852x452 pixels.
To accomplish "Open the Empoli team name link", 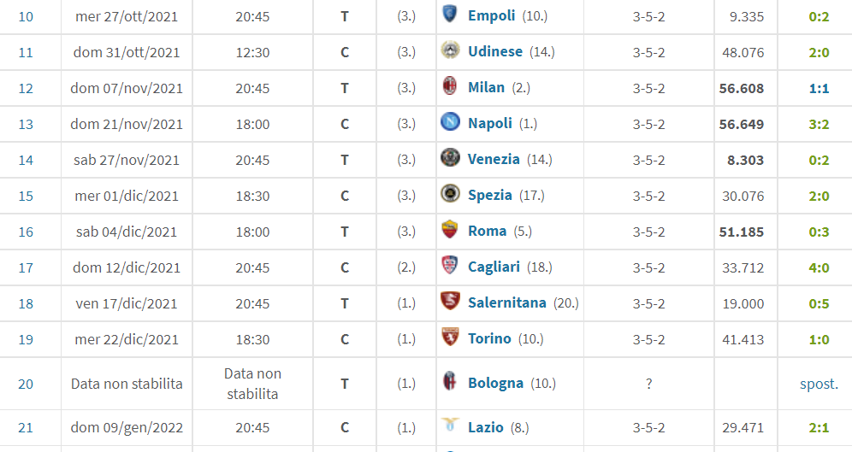I will coord(491,16).
